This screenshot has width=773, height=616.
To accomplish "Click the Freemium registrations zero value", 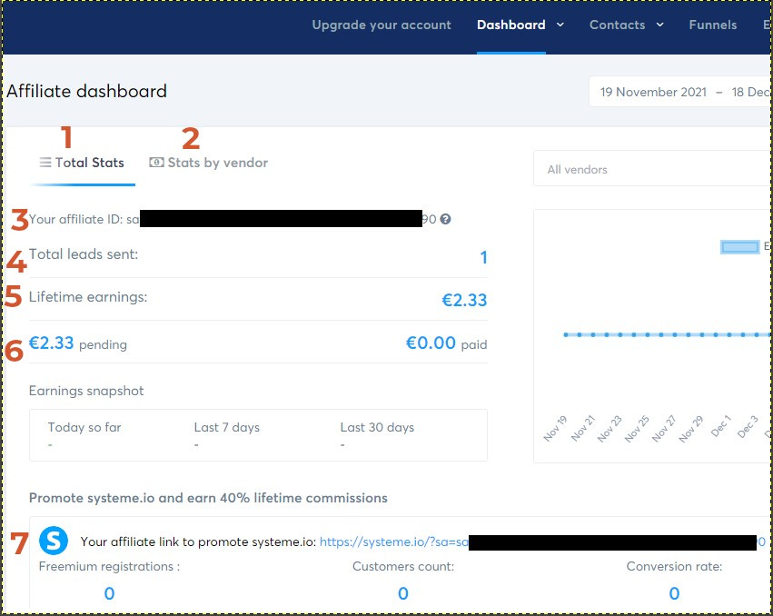I will click(109, 593).
